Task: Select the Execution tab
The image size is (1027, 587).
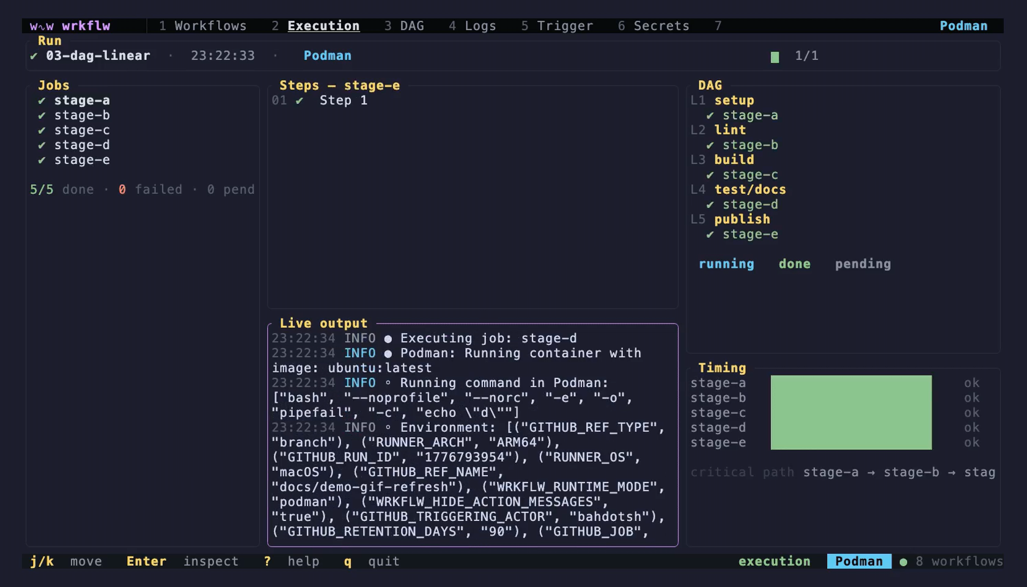Action: click(x=315, y=26)
